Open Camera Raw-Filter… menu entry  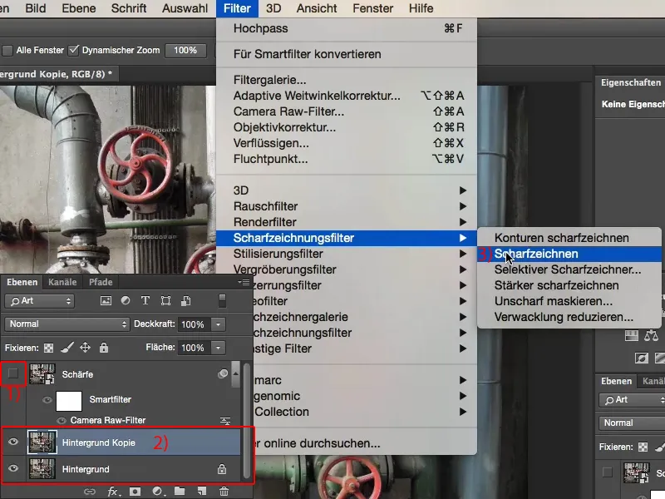tap(347, 111)
